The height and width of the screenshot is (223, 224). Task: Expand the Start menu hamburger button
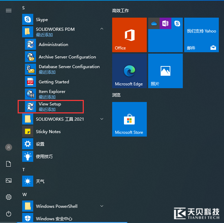(x=9, y=11)
